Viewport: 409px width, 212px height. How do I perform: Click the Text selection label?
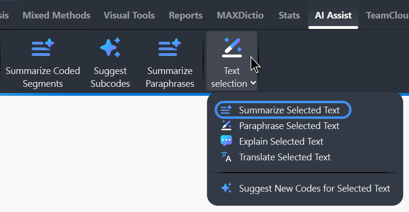pyautogui.click(x=229, y=77)
